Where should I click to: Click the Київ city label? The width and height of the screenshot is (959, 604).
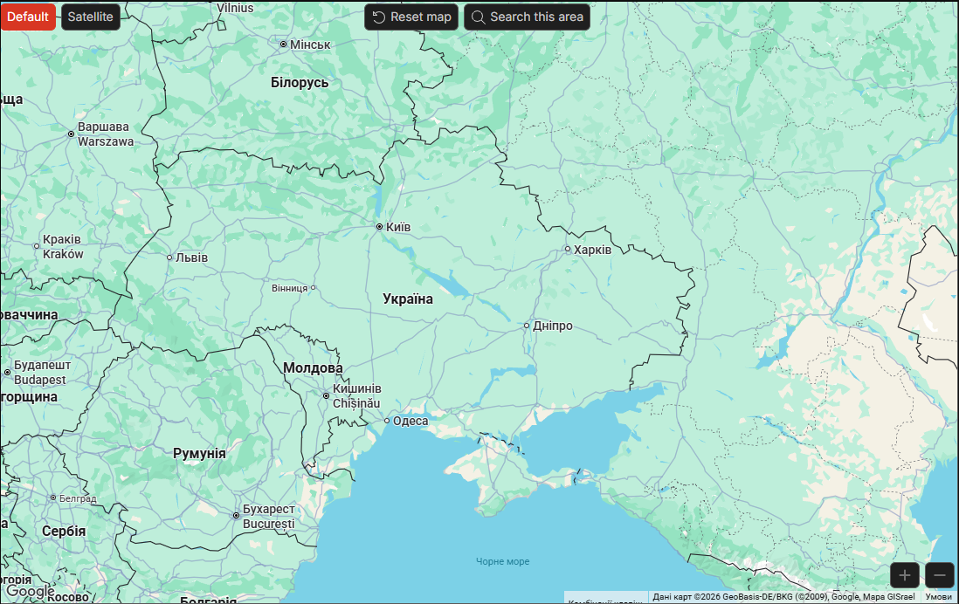398,227
